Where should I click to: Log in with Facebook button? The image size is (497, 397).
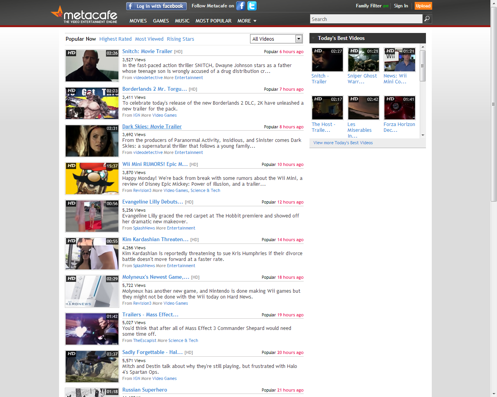[156, 6]
